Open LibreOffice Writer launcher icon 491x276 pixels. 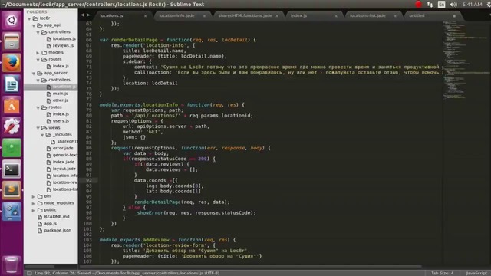pos(12,84)
